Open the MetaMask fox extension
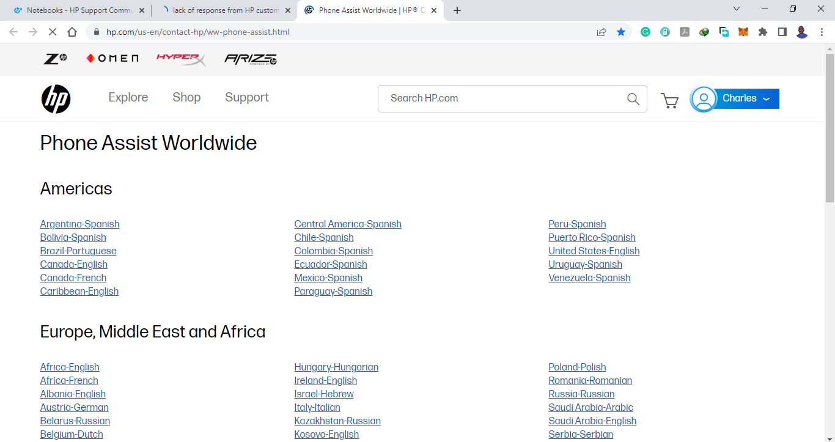Image resolution: width=835 pixels, height=442 pixels. [x=743, y=32]
